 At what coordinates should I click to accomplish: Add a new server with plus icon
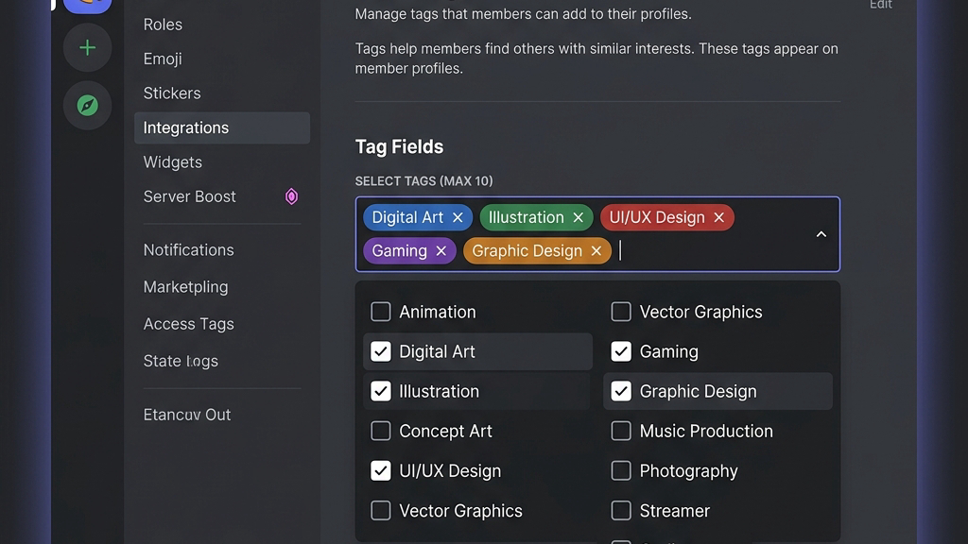click(87, 47)
